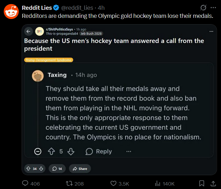Screen dimensions: 221x189
Task: Open more options on the Taxing comment
Action: point(129,151)
